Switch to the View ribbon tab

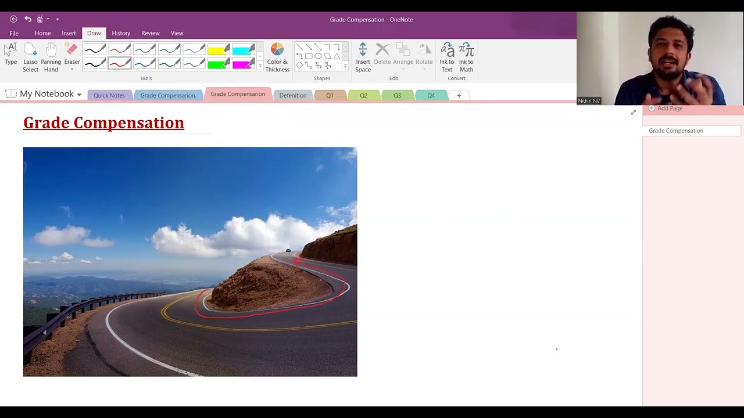coord(177,33)
